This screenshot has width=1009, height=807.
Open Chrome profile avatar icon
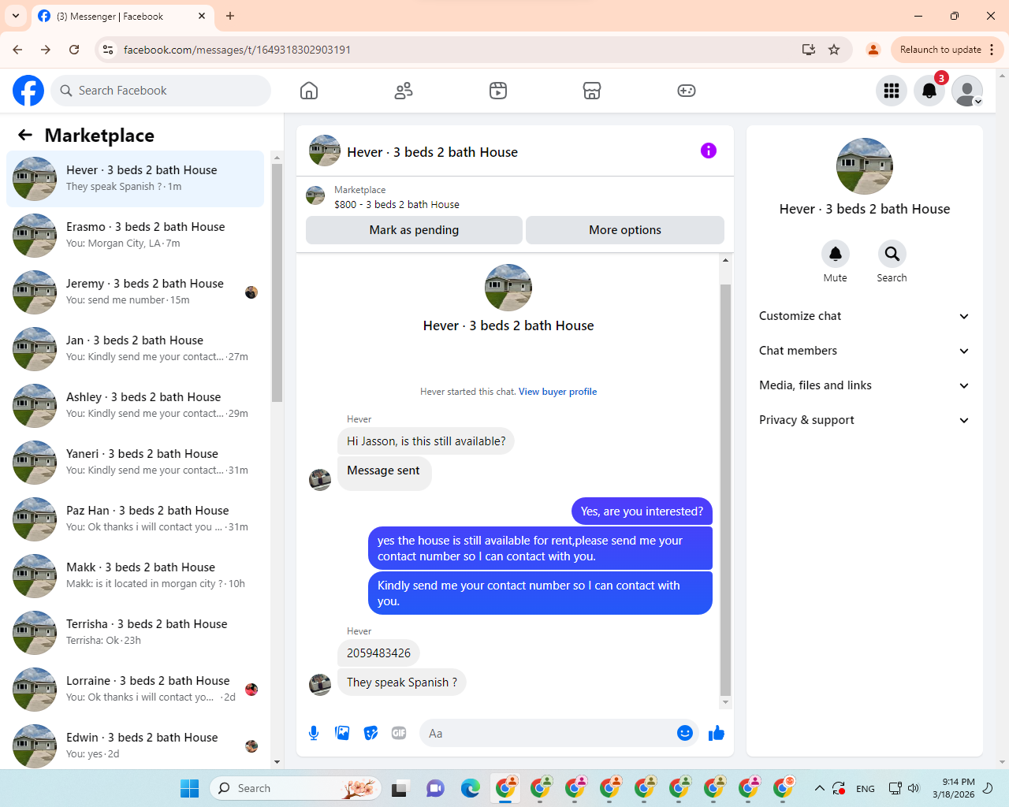pos(873,50)
